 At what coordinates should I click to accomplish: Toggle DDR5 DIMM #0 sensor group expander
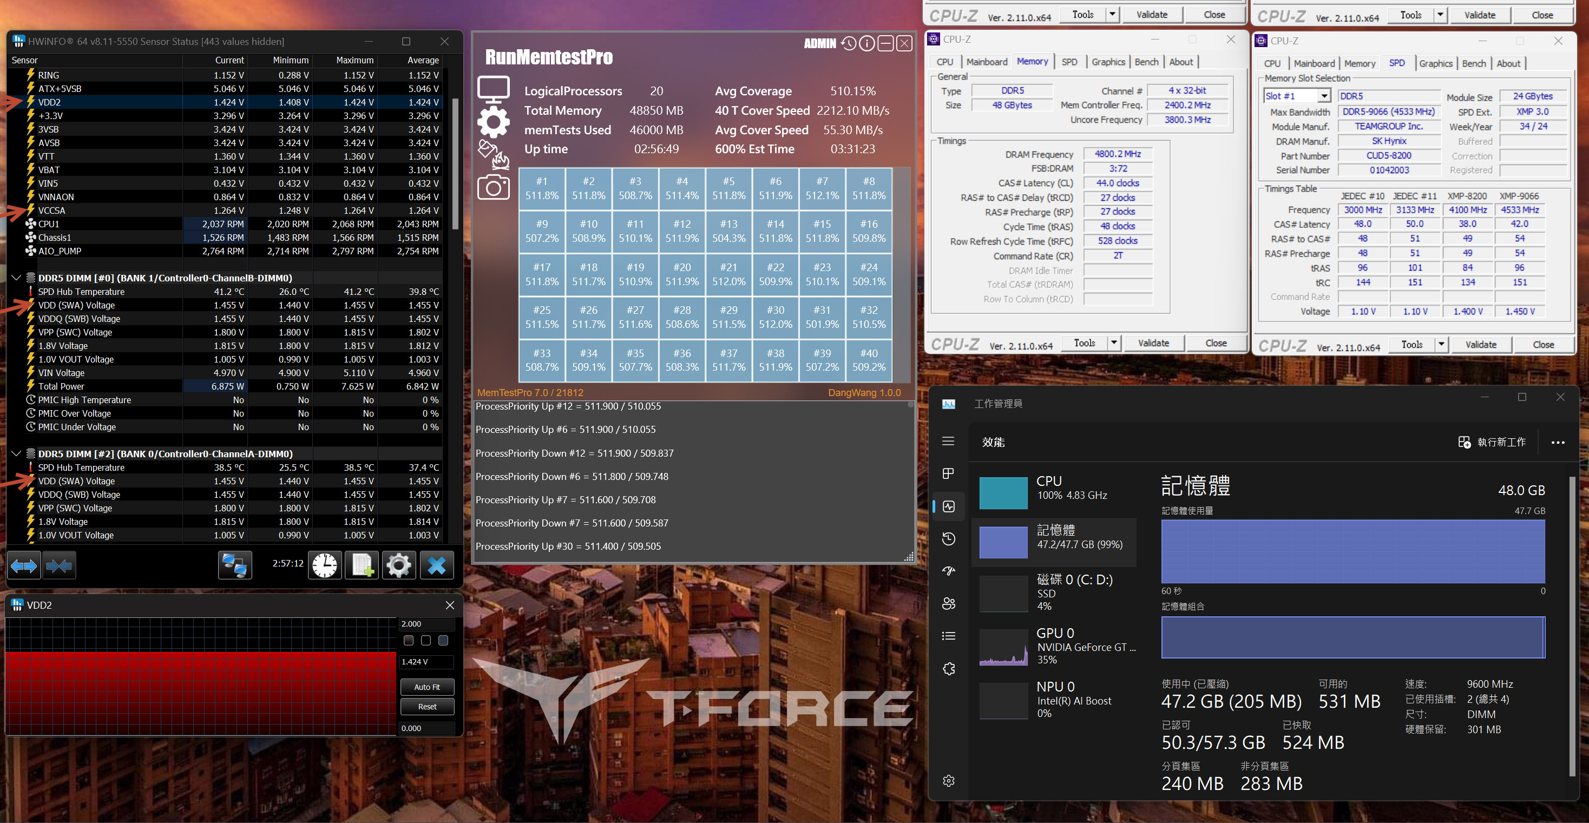coord(15,277)
